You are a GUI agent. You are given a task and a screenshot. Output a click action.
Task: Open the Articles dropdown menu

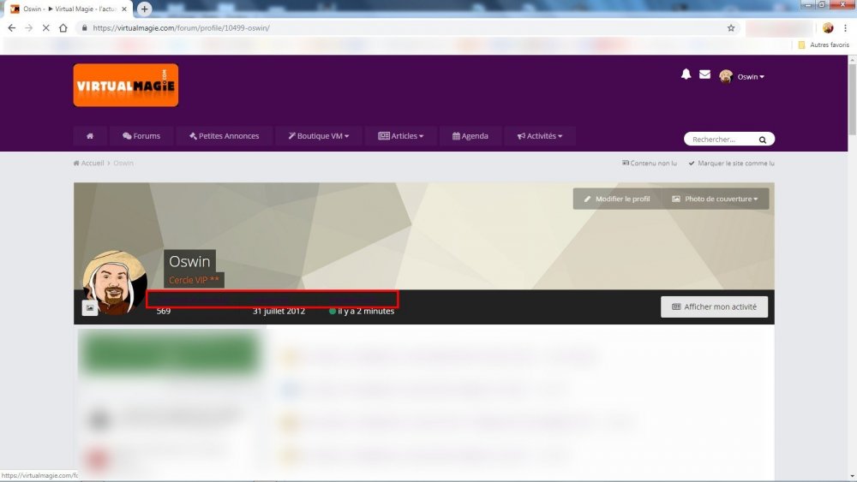401,136
